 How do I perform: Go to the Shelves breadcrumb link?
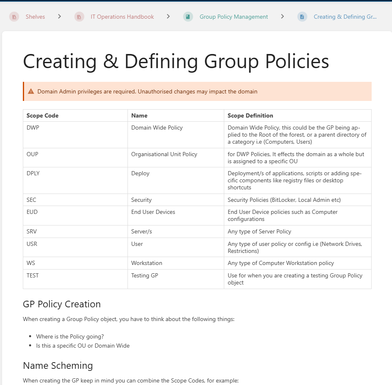[x=35, y=17]
